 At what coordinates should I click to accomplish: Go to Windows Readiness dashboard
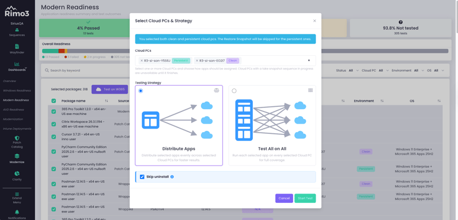coord(17,91)
